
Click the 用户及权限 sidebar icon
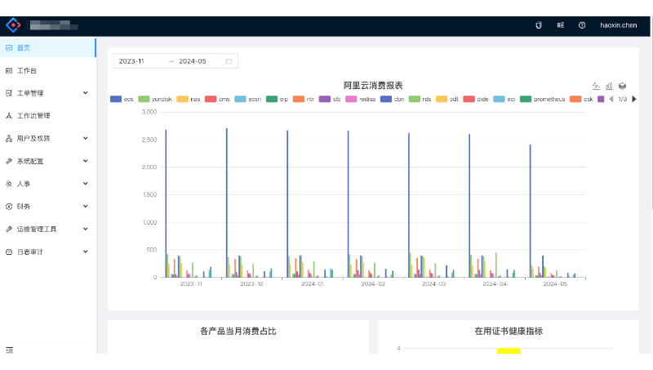[x=9, y=138]
